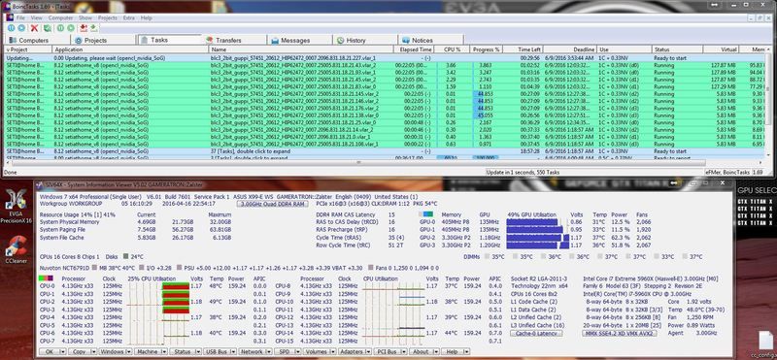Sort by the Project column header

(28, 49)
